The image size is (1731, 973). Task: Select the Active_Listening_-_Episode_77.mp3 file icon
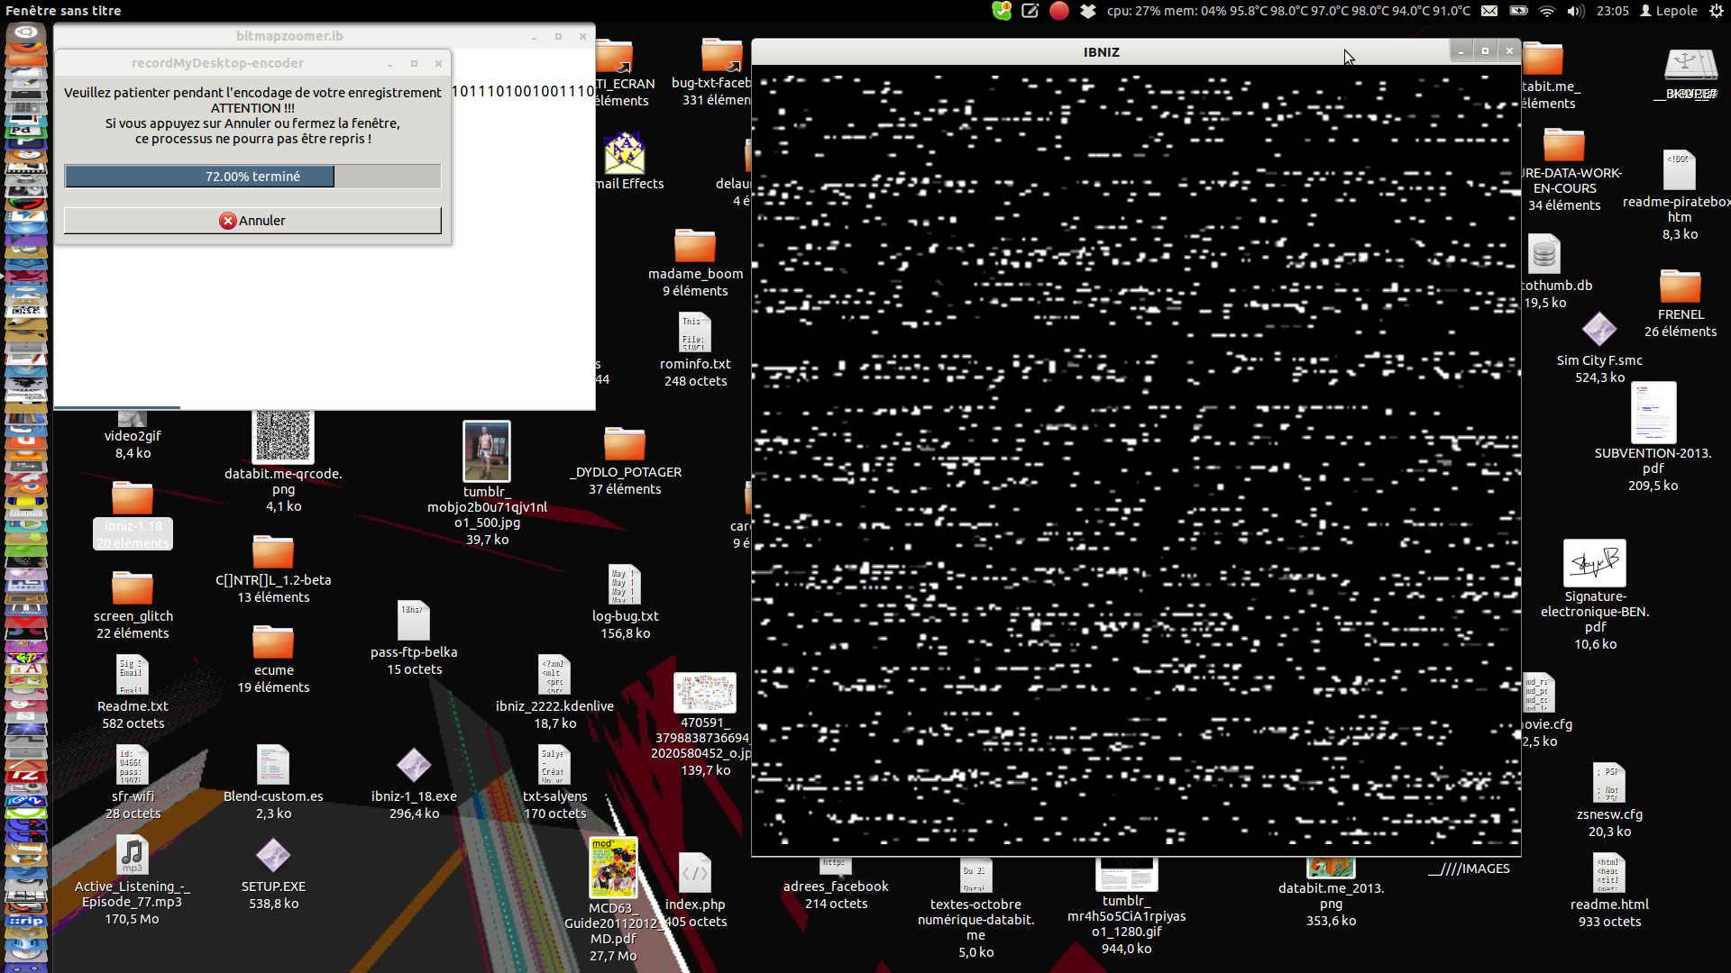point(133,854)
